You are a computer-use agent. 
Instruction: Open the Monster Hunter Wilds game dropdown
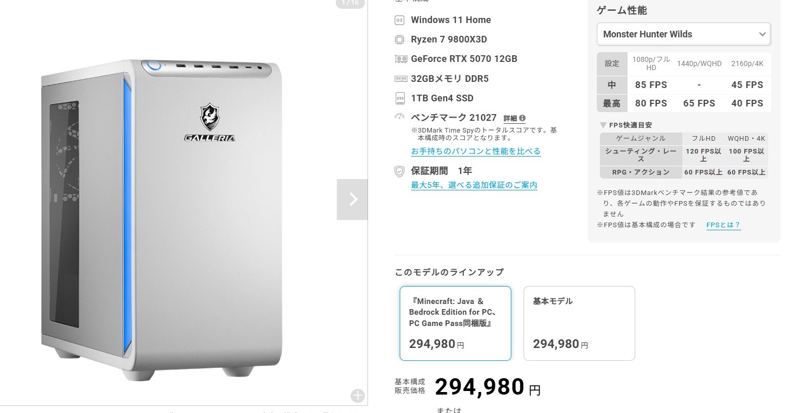(x=683, y=34)
